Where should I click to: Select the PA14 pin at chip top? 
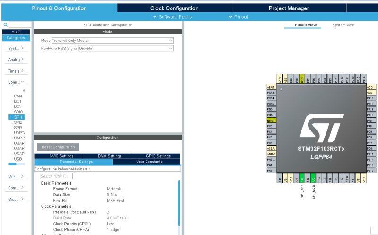point(364,79)
